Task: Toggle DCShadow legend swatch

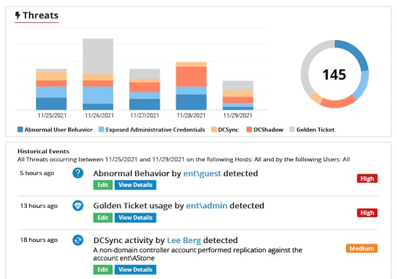Action: (250, 130)
